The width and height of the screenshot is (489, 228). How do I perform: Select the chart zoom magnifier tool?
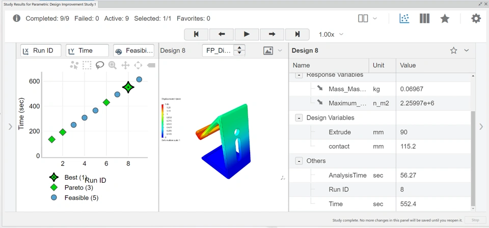(x=113, y=65)
